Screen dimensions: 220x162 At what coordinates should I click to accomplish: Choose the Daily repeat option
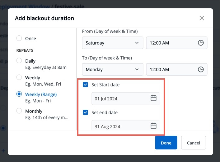click(x=19, y=61)
